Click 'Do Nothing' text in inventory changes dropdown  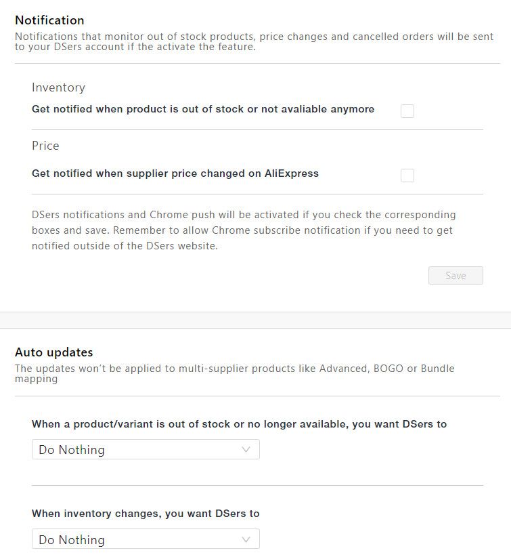72,540
